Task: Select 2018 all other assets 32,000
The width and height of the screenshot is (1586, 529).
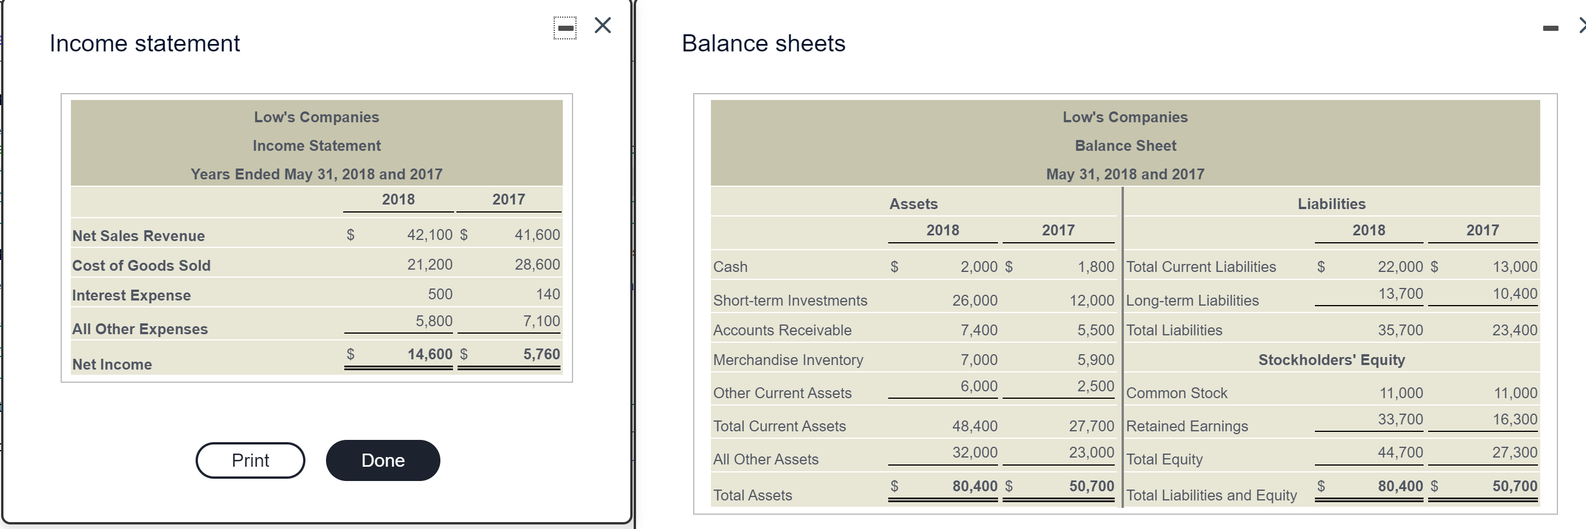Action: (975, 452)
